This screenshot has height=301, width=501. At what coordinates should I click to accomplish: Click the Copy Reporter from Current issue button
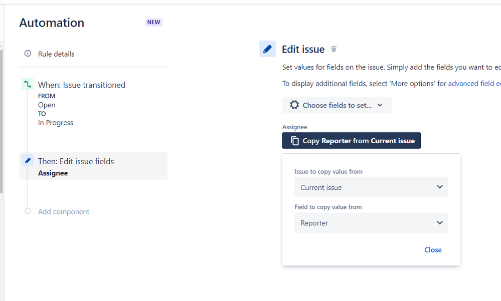(x=351, y=140)
